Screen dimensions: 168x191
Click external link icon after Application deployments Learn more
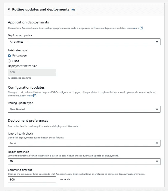click(x=141, y=28)
